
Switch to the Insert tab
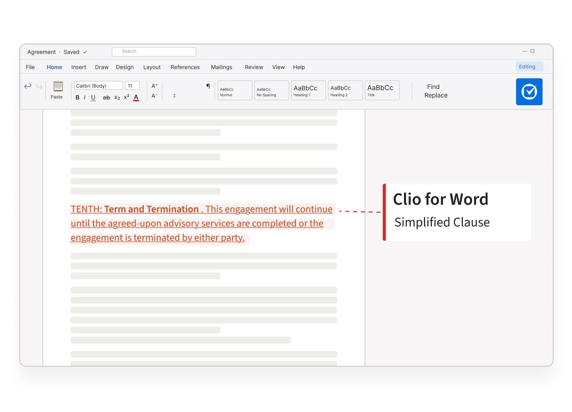[79, 67]
